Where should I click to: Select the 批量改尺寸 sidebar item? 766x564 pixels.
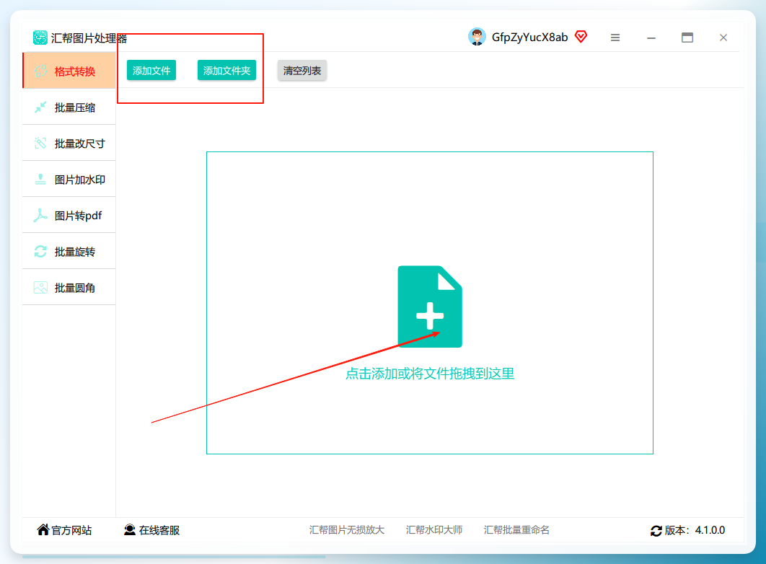69,143
